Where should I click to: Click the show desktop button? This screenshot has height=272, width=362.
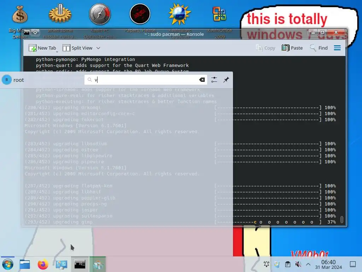point(353,264)
